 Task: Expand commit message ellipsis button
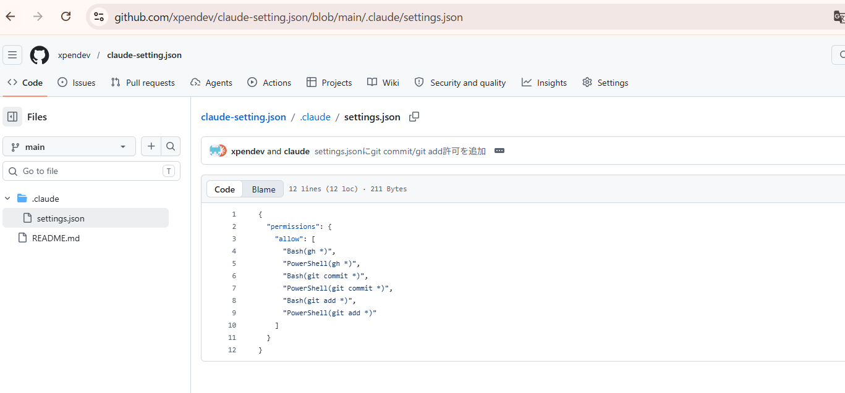(x=499, y=151)
